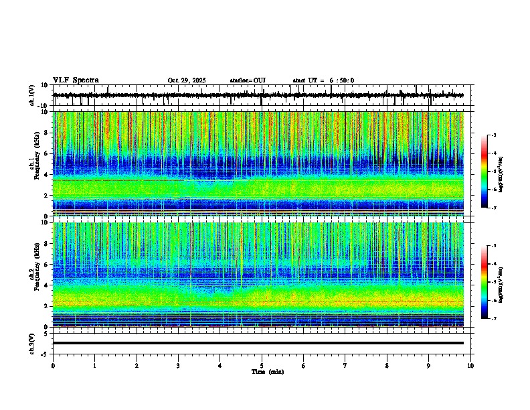
Task: Click the ch.1 "Frequency (kHz)" axis label
Action: [37, 155]
